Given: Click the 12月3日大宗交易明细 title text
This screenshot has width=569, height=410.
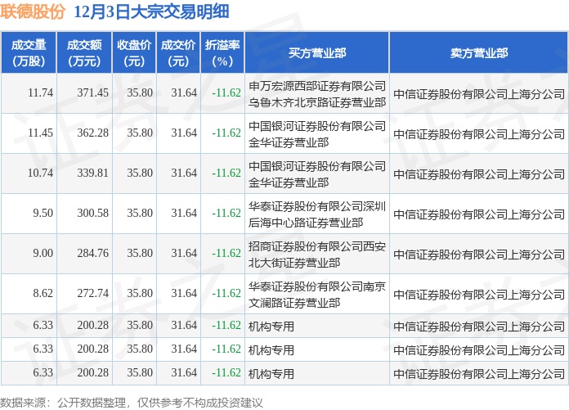Looking at the screenshot, I should (x=151, y=12).
